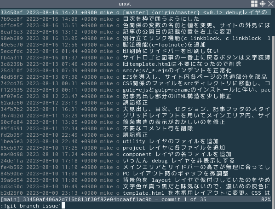The image size is (275, 209).
Task: Select commit row dffce5f
Action: (135, 25)
